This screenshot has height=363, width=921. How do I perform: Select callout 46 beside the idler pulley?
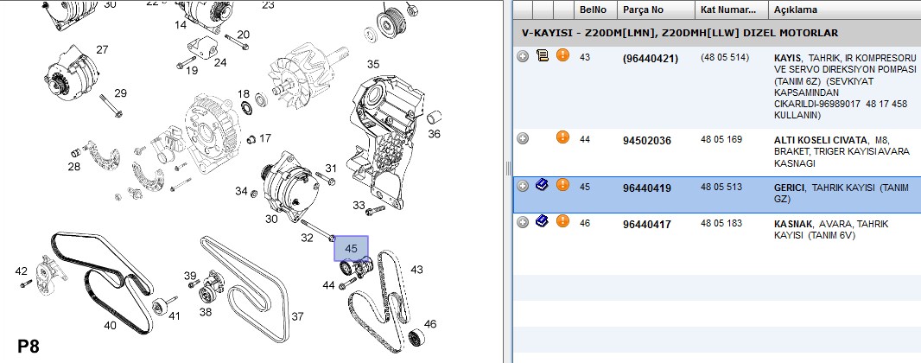(x=430, y=323)
